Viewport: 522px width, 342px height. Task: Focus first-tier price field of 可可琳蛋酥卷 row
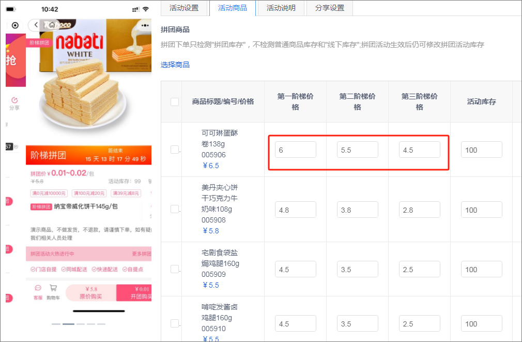pos(296,150)
